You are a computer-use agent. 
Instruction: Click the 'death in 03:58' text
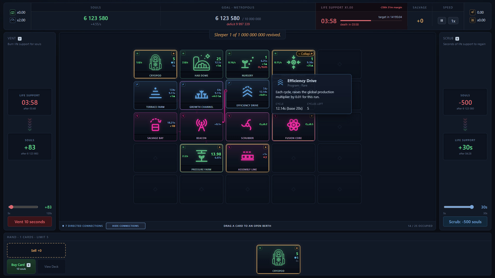point(349,24)
